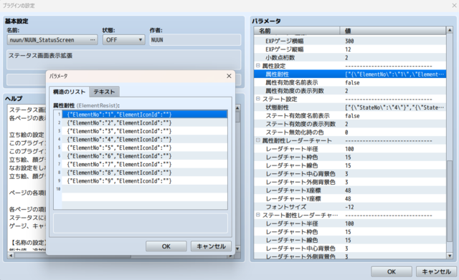Collapse the ステート設定 group
459x280 pixels.
258,99
